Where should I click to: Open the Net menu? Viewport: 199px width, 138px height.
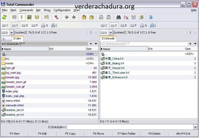38,10
